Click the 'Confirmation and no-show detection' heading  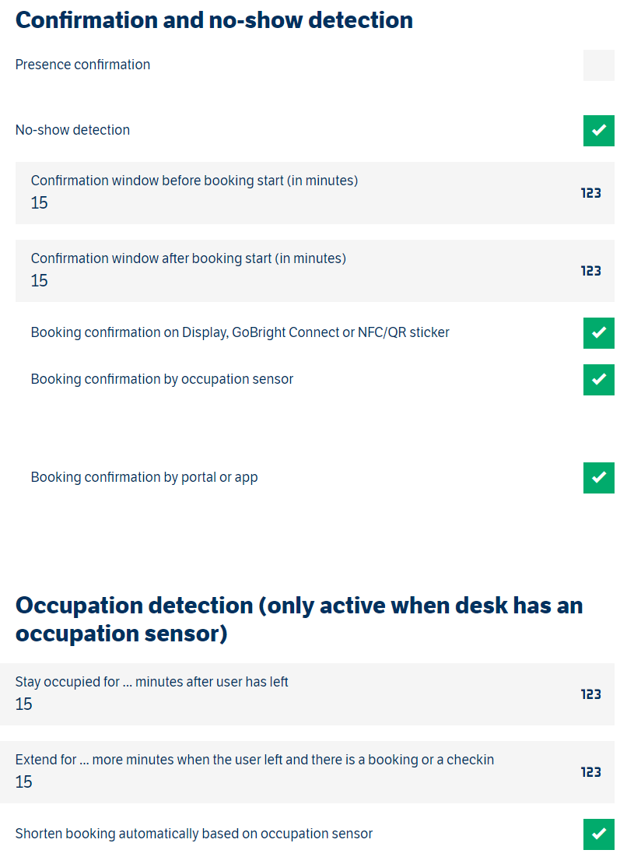(214, 20)
